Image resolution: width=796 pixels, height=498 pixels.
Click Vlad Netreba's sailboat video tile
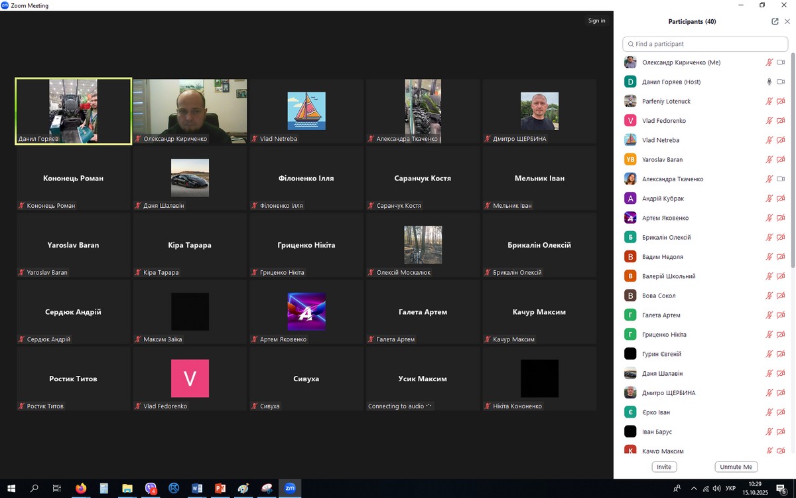[306, 111]
